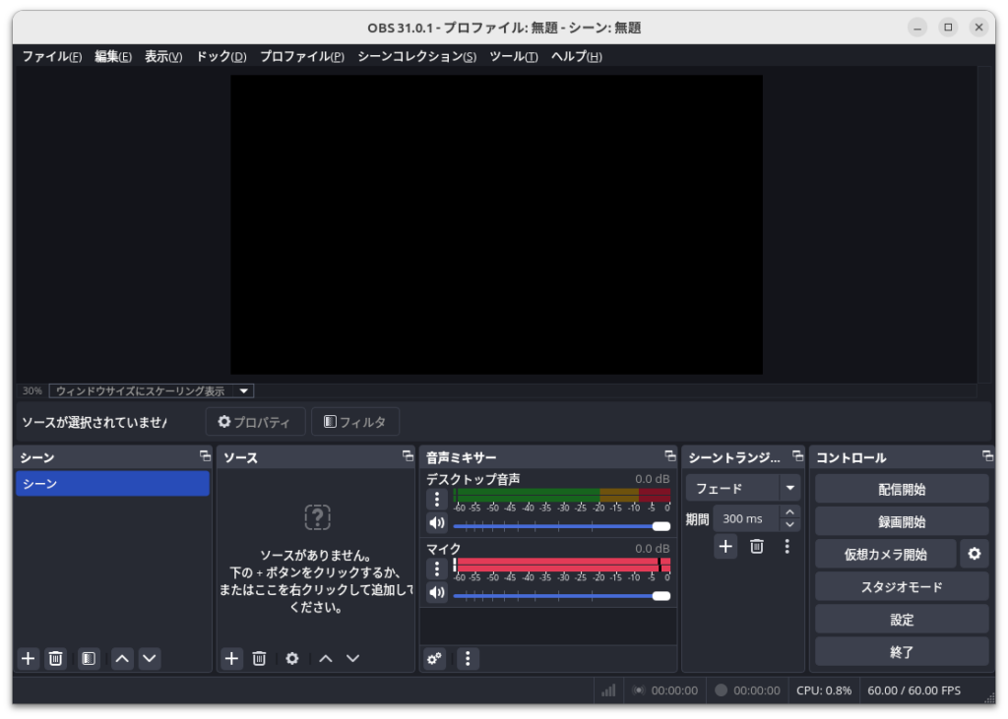The image size is (1008, 719).
Task: Add a new scene with plus icon
Action: pos(29,659)
